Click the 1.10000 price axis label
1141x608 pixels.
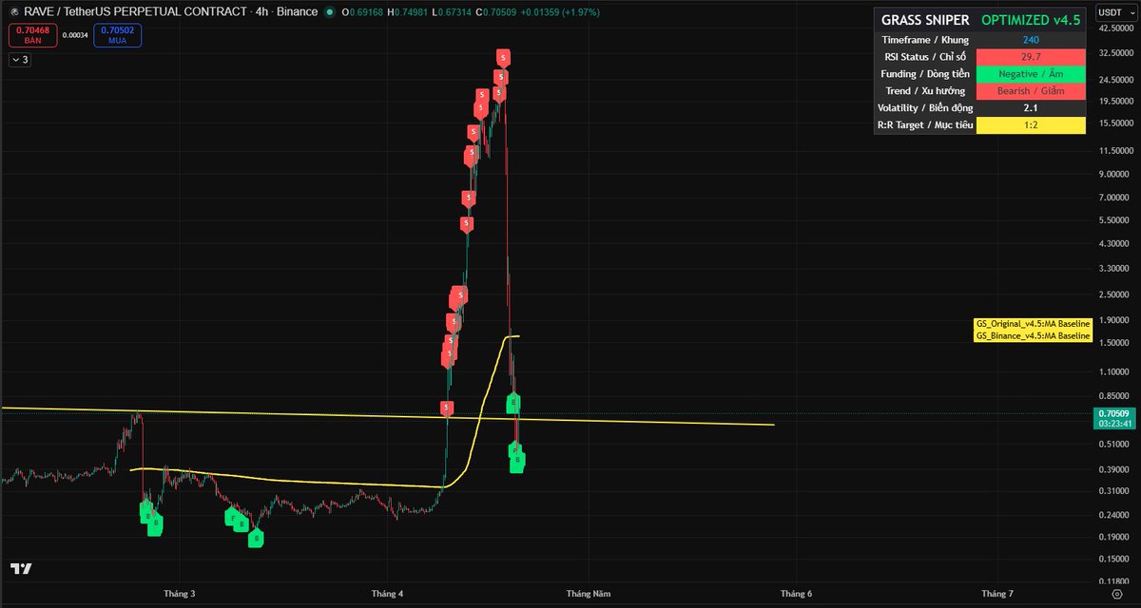point(1115,371)
